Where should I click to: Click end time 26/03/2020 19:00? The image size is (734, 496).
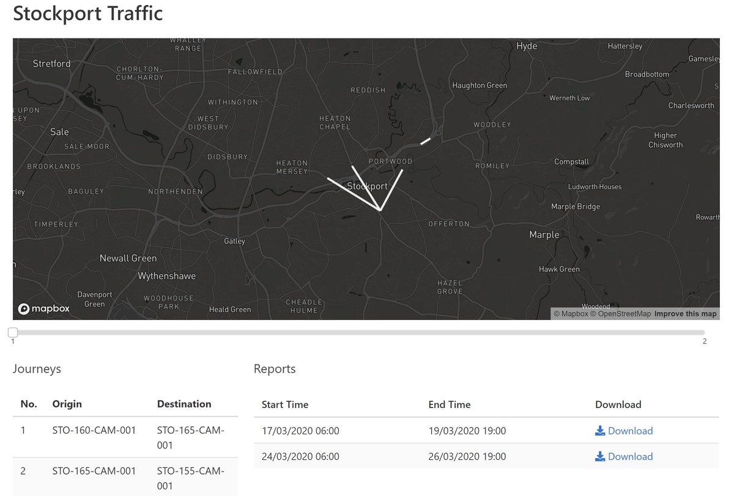click(x=467, y=456)
